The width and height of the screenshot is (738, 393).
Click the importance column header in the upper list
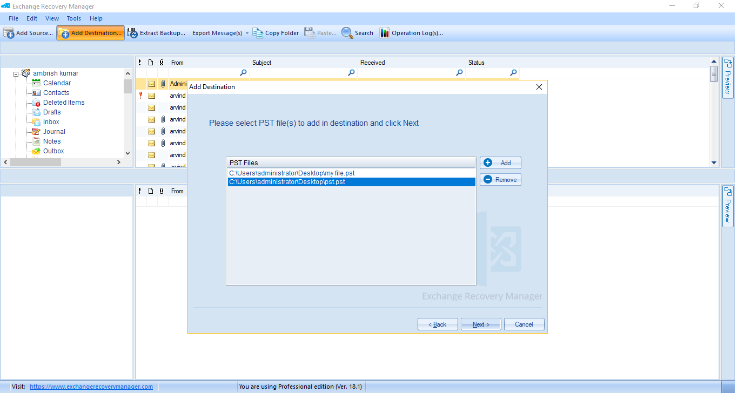click(140, 63)
